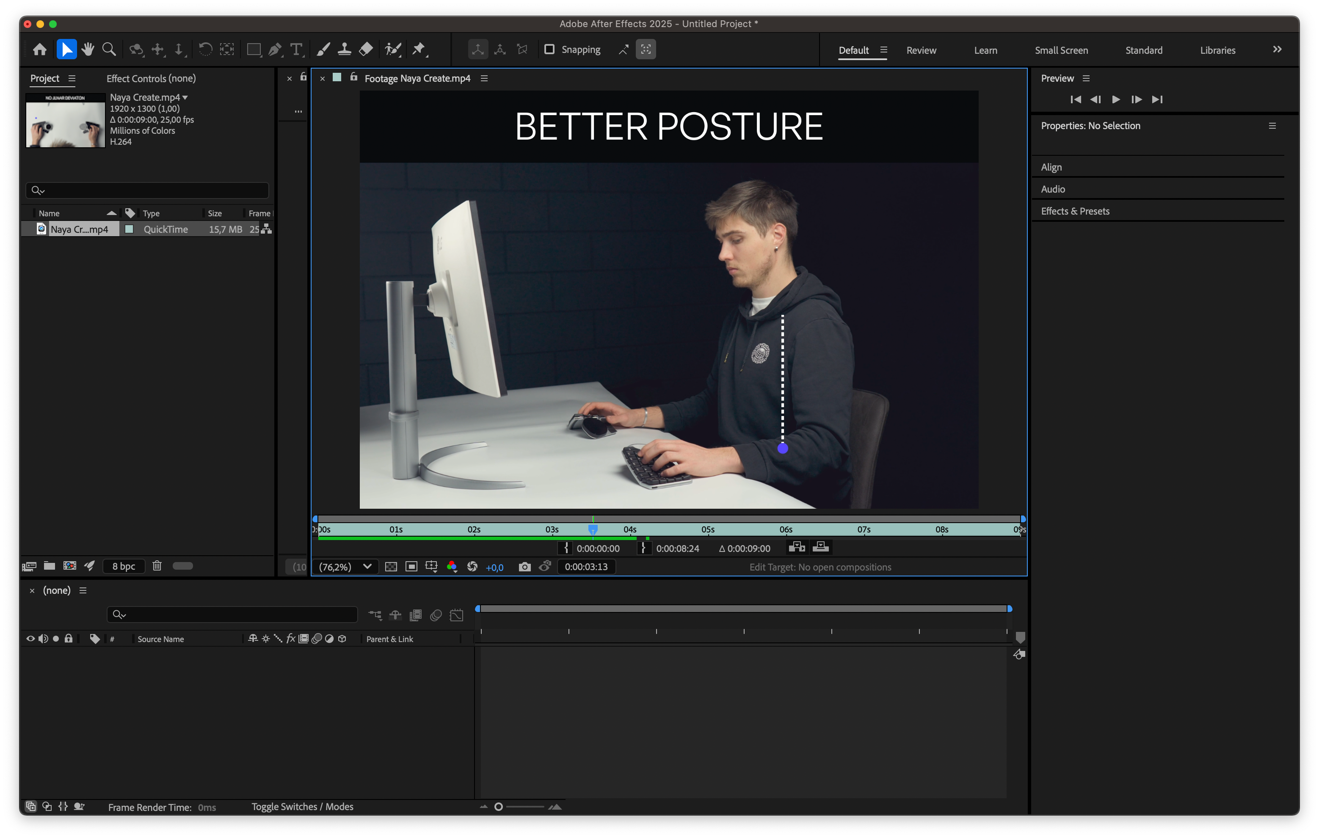Select the Zoom magnifier tool
This screenshot has width=1319, height=838.
tap(109, 49)
